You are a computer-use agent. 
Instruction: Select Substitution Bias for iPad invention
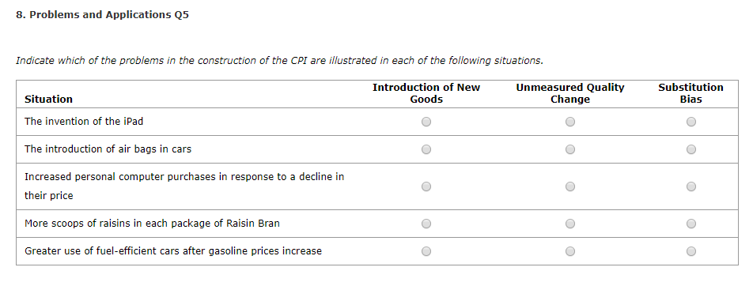point(691,122)
